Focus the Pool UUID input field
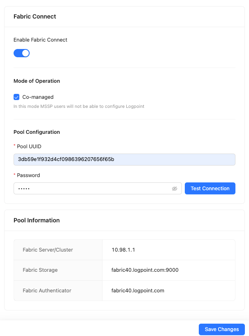The image size is (249, 336). click(x=124, y=159)
